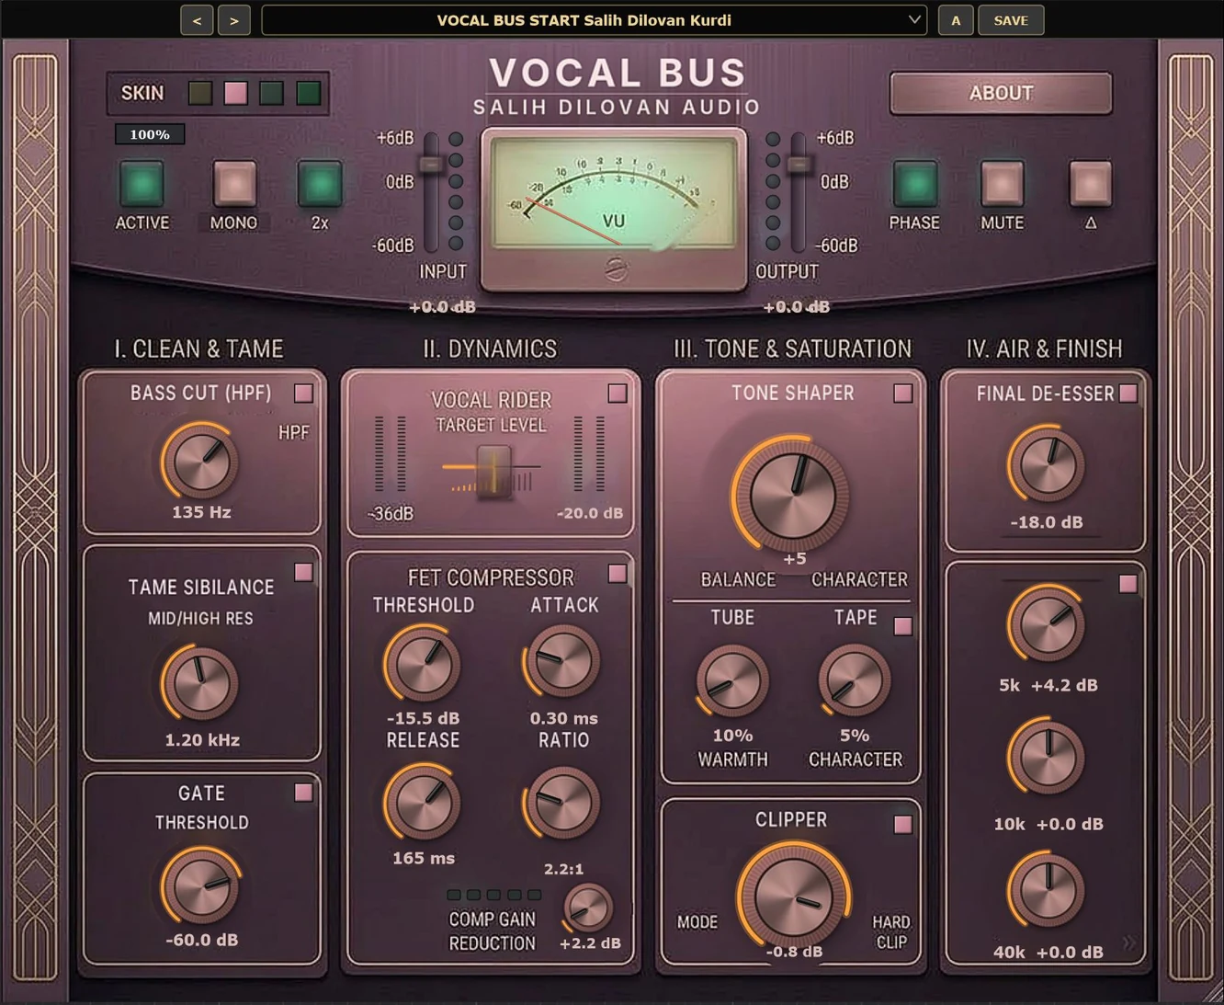Open the About panel
1224x1005 pixels.
pyautogui.click(x=1001, y=93)
